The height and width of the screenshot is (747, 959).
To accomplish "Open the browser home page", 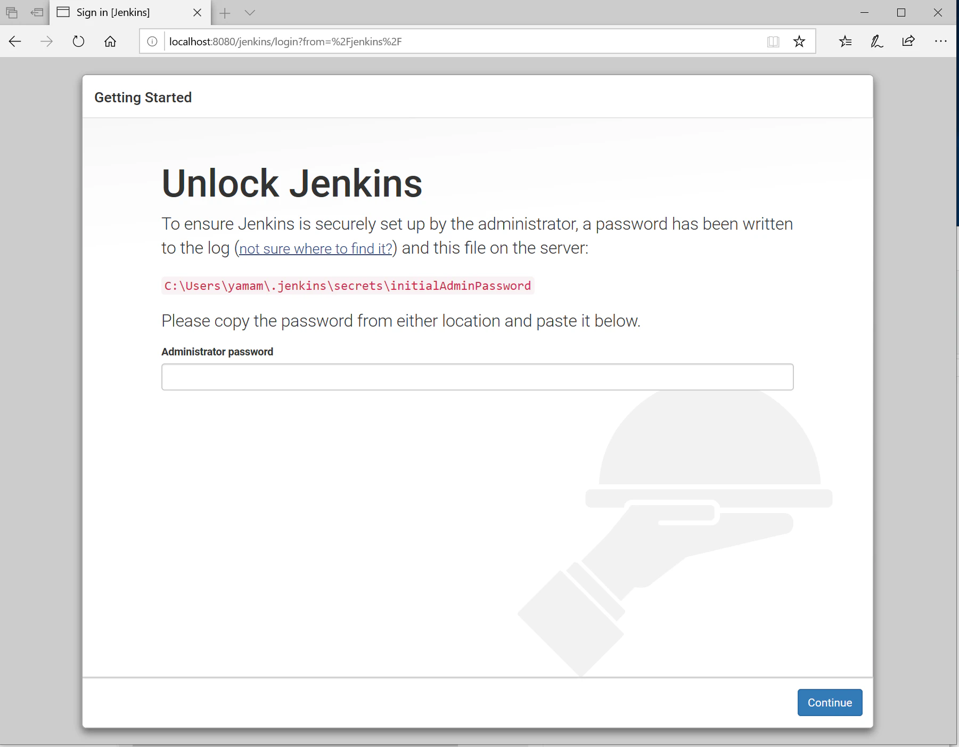I will click(x=110, y=42).
